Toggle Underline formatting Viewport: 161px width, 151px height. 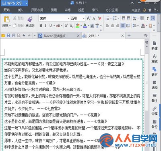(51, 26)
